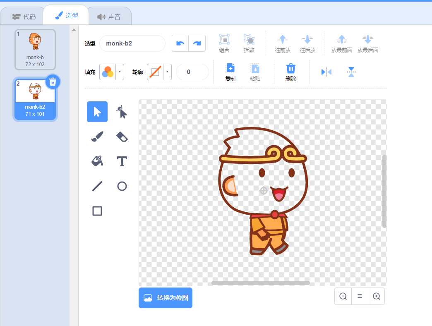432x326 pixels.
Task: Zoom out the canvas
Action: [x=343, y=296]
